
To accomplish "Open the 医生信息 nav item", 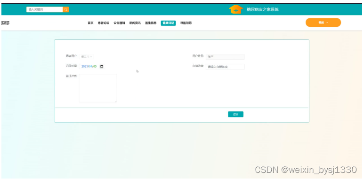I will (x=151, y=23).
